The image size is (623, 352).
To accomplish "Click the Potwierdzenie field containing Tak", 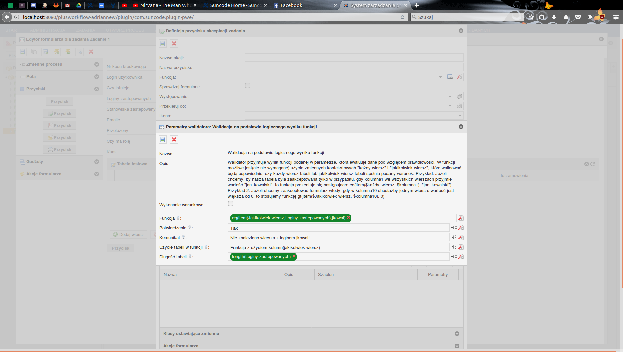I will pyautogui.click(x=338, y=228).
